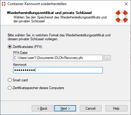Click the Zertifikatsdatei (PFX) label text
Screen dimensions: 131x115
[x=27, y=47]
